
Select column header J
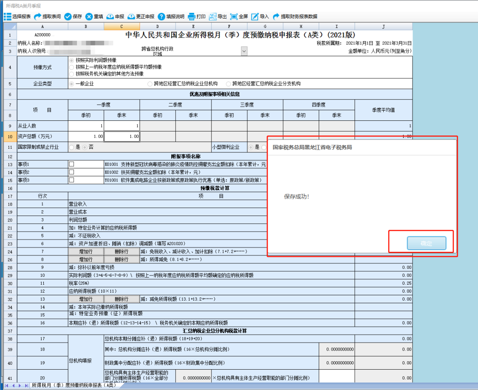[383, 27]
